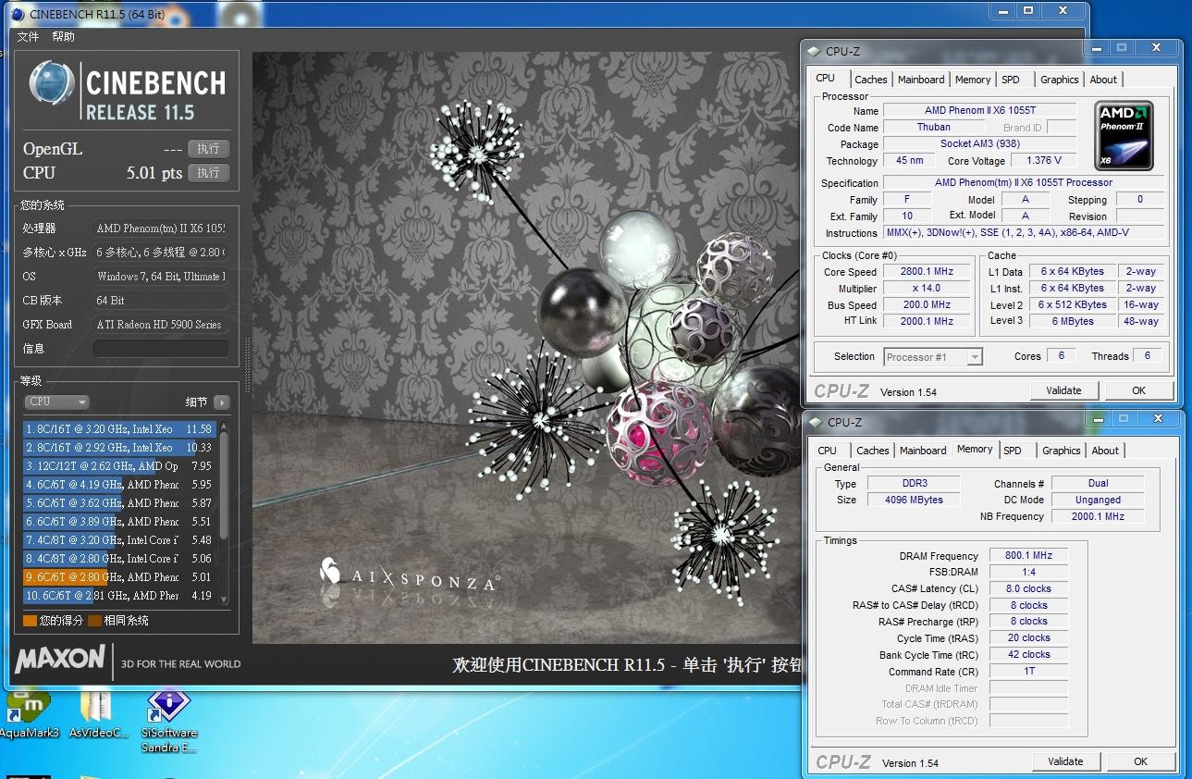Click the upper CPU-Z window title icon

tap(814, 52)
